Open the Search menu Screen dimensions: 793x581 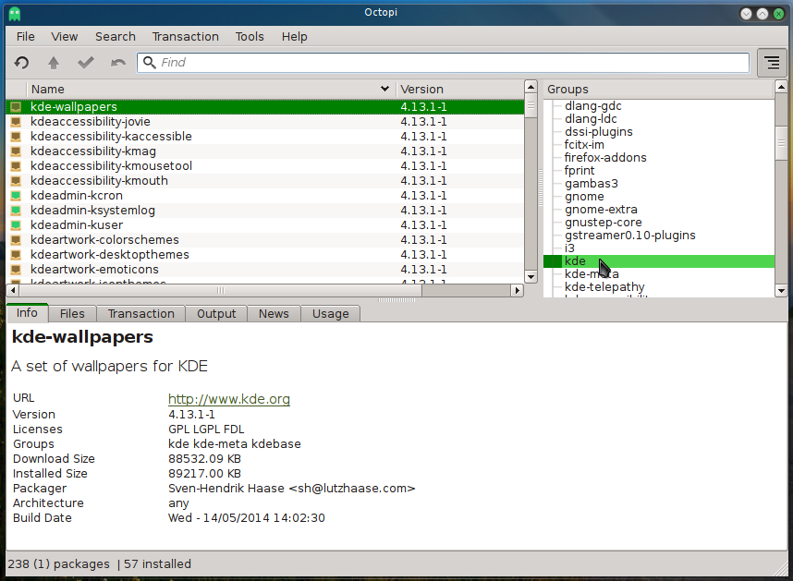coord(116,37)
